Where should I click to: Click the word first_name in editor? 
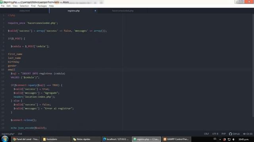(15, 54)
